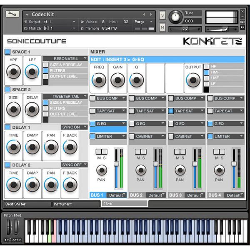Switch to the Instrument tab
This screenshot has height=250, width=250.
click(76, 204)
